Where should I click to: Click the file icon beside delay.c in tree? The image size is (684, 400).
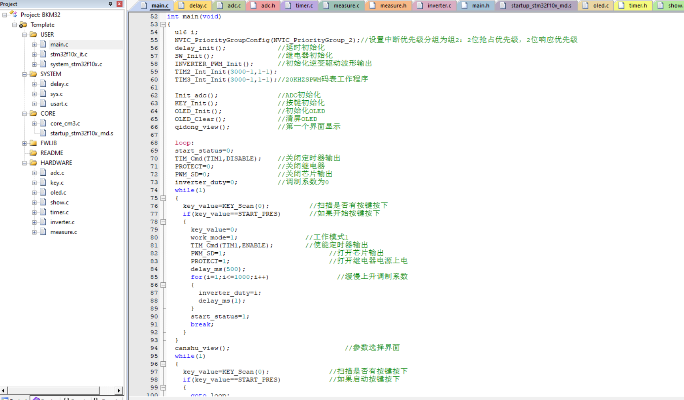pyautogui.click(x=43, y=84)
